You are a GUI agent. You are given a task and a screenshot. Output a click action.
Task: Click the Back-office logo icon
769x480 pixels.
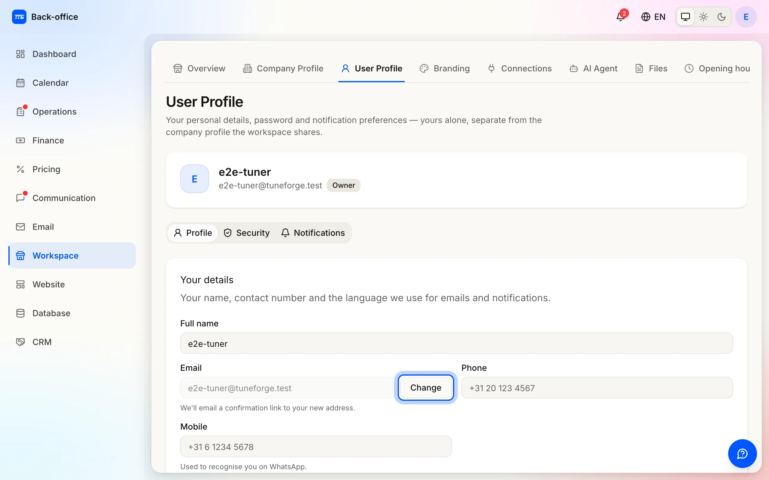point(19,17)
